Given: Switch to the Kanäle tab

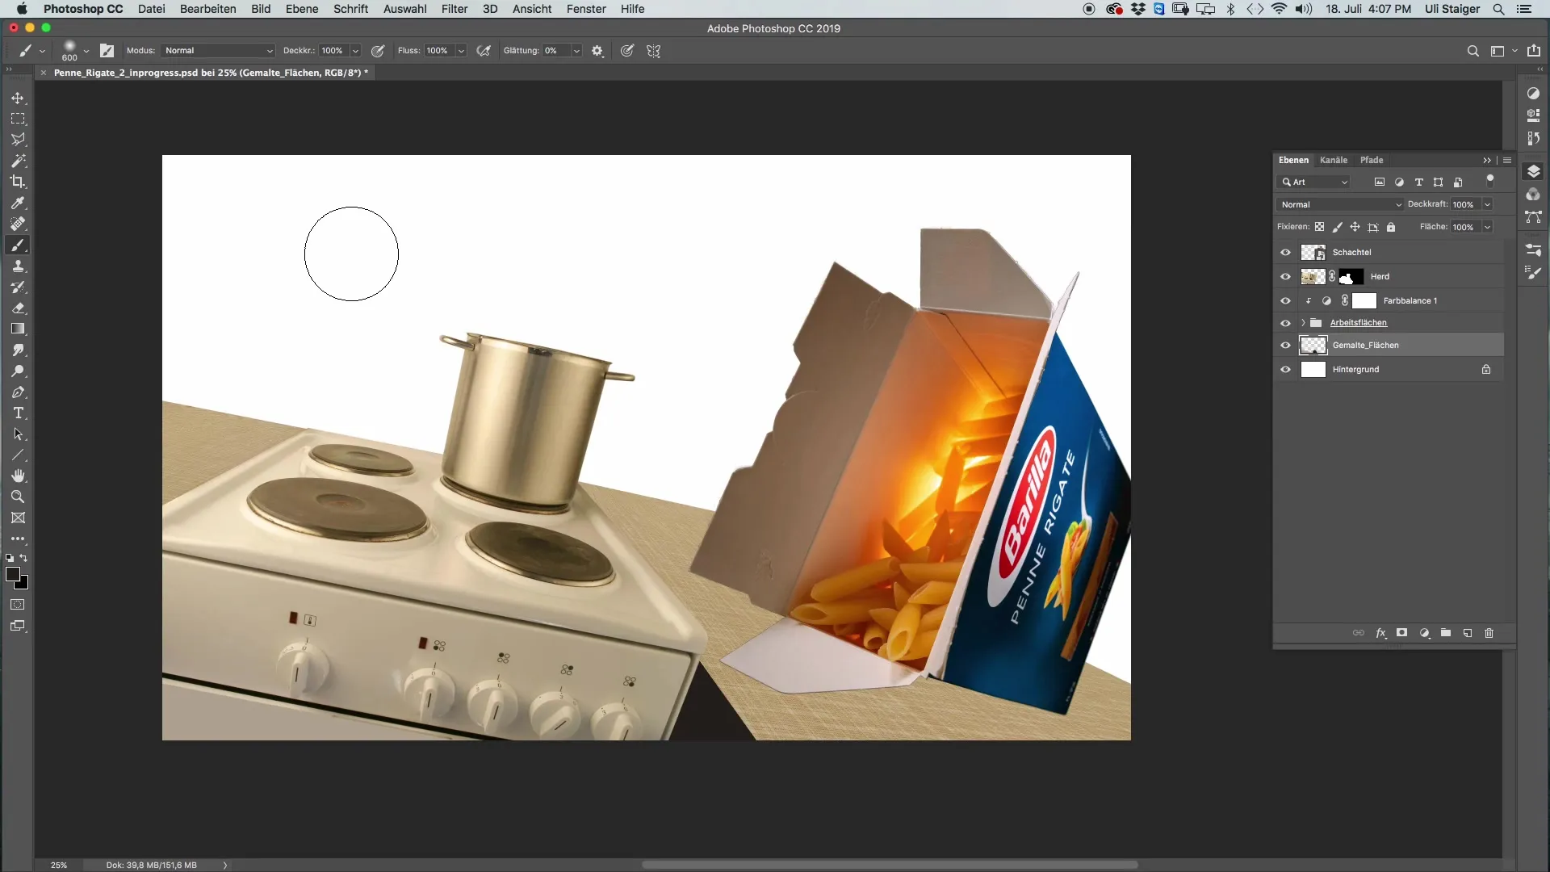Looking at the screenshot, I should pyautogui.click(x=1334, y=160).
